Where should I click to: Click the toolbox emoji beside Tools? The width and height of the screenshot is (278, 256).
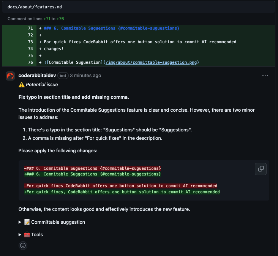point(27,235)
